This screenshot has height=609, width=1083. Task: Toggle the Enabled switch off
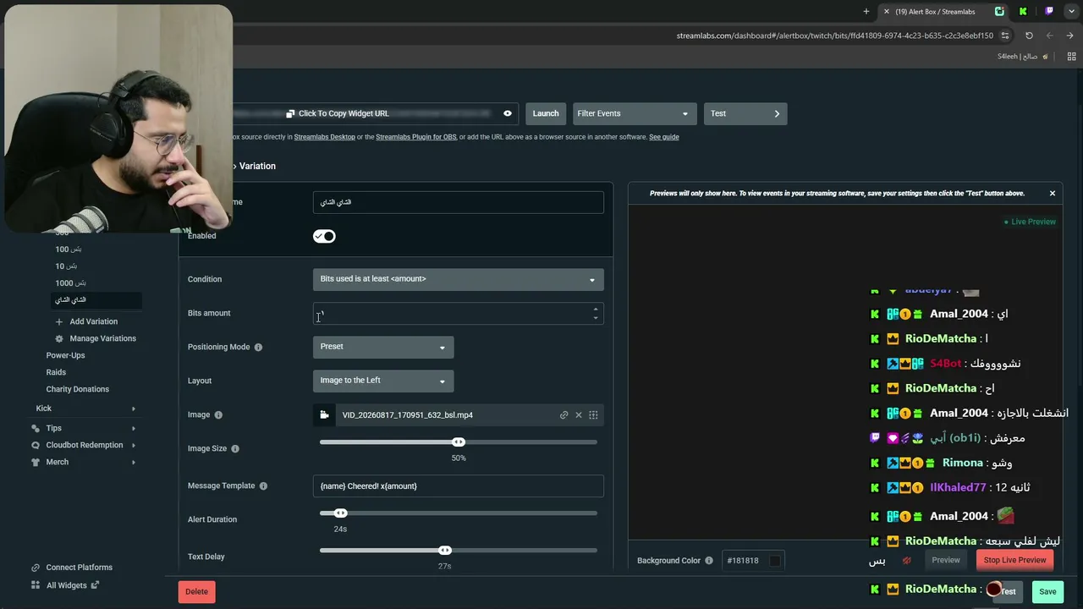click(324, 236)
